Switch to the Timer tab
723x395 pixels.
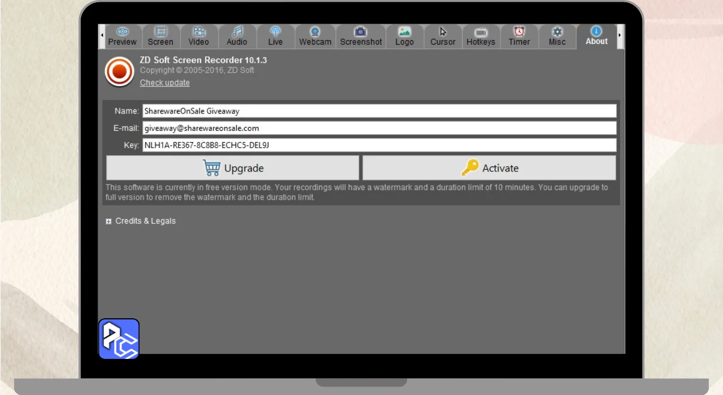(519, 36)
